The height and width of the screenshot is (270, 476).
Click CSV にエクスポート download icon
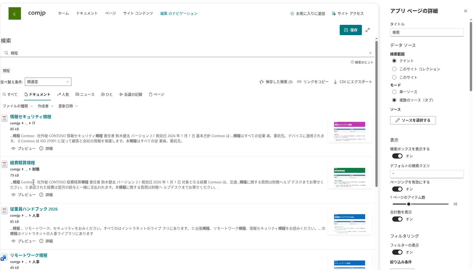click(335, 82)
